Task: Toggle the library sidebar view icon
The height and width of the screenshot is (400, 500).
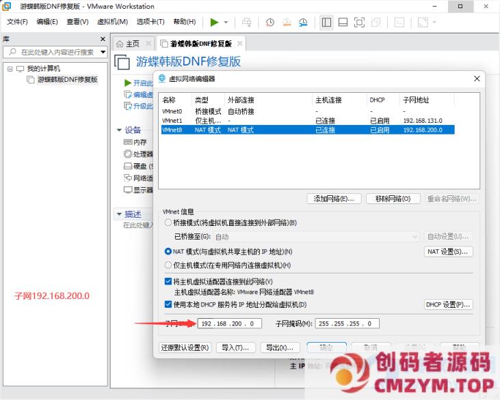Action: (x=326, y=23)
